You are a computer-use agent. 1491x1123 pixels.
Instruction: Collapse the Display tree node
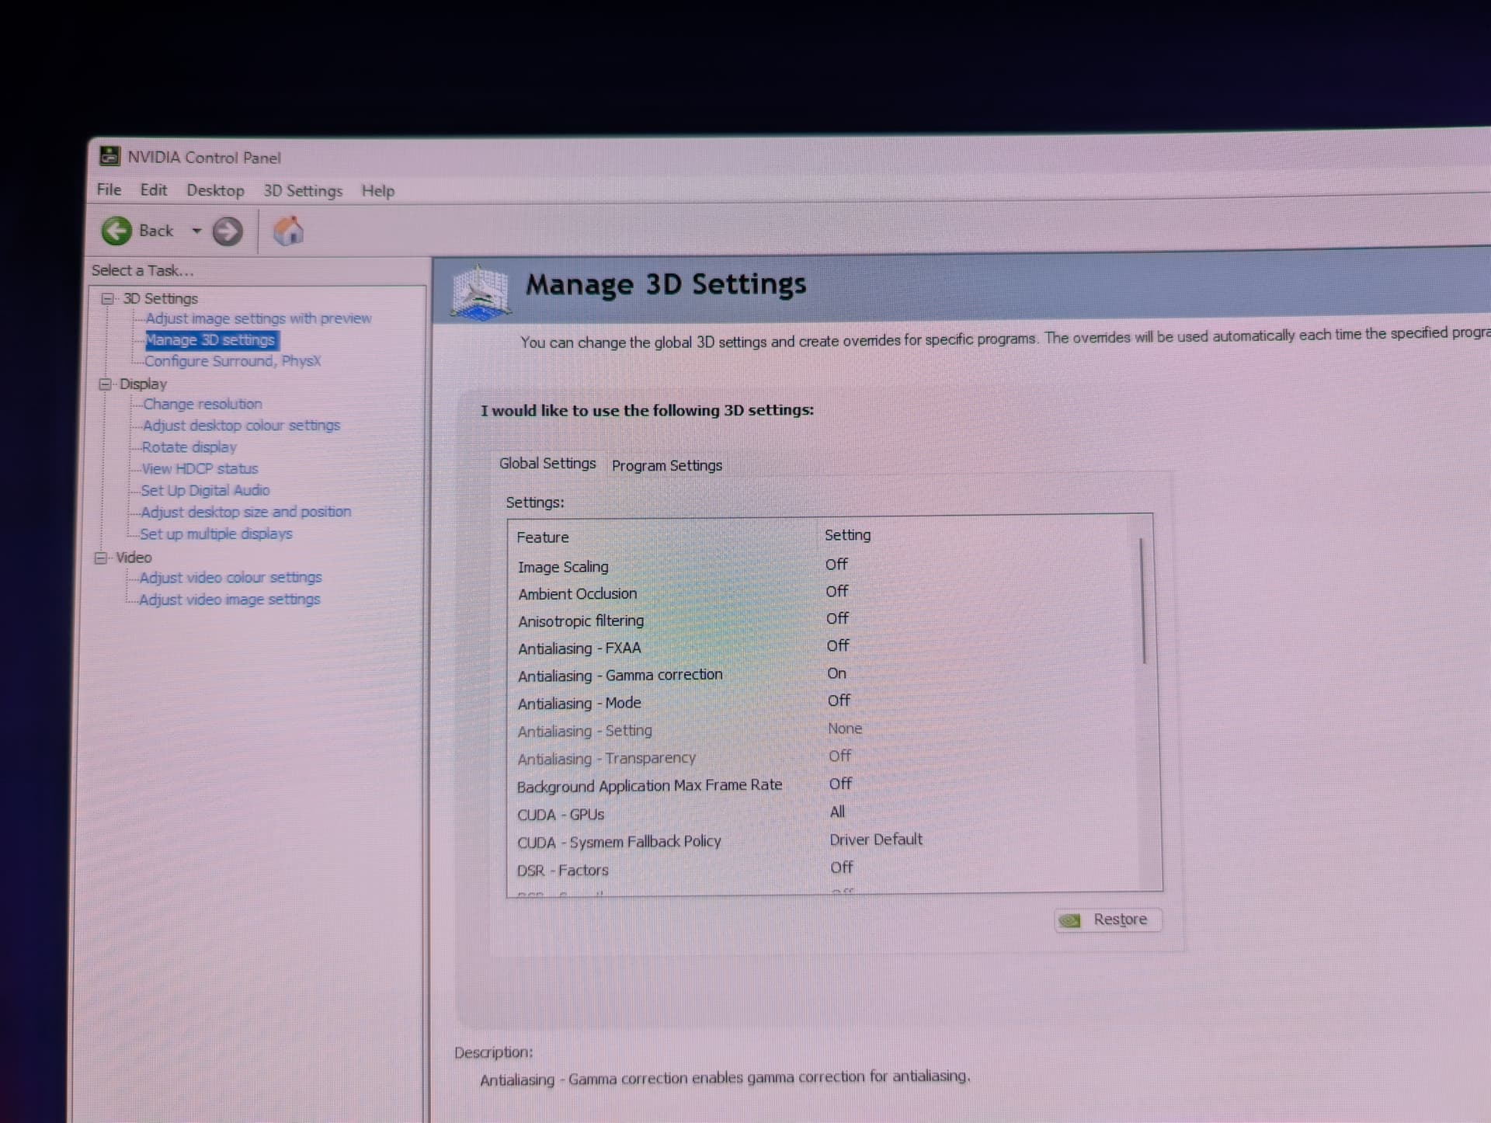point(105,384)
